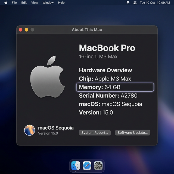Image resolution: width=174 pixels, height=174 pixels.
Task: Click the Software Update... button
Action: 133,133
